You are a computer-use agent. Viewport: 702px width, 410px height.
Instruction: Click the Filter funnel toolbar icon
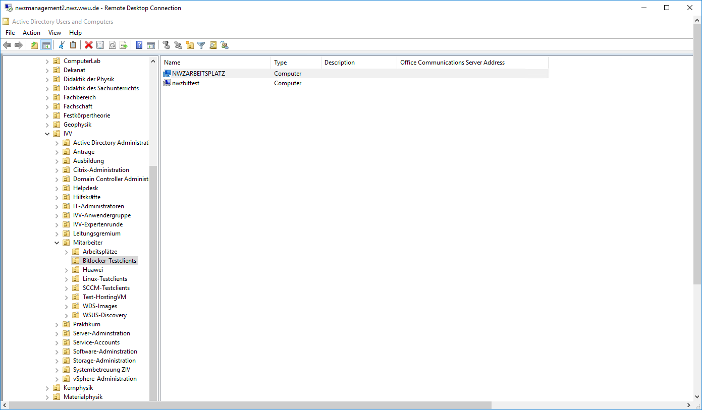click(x=201, y=45)
